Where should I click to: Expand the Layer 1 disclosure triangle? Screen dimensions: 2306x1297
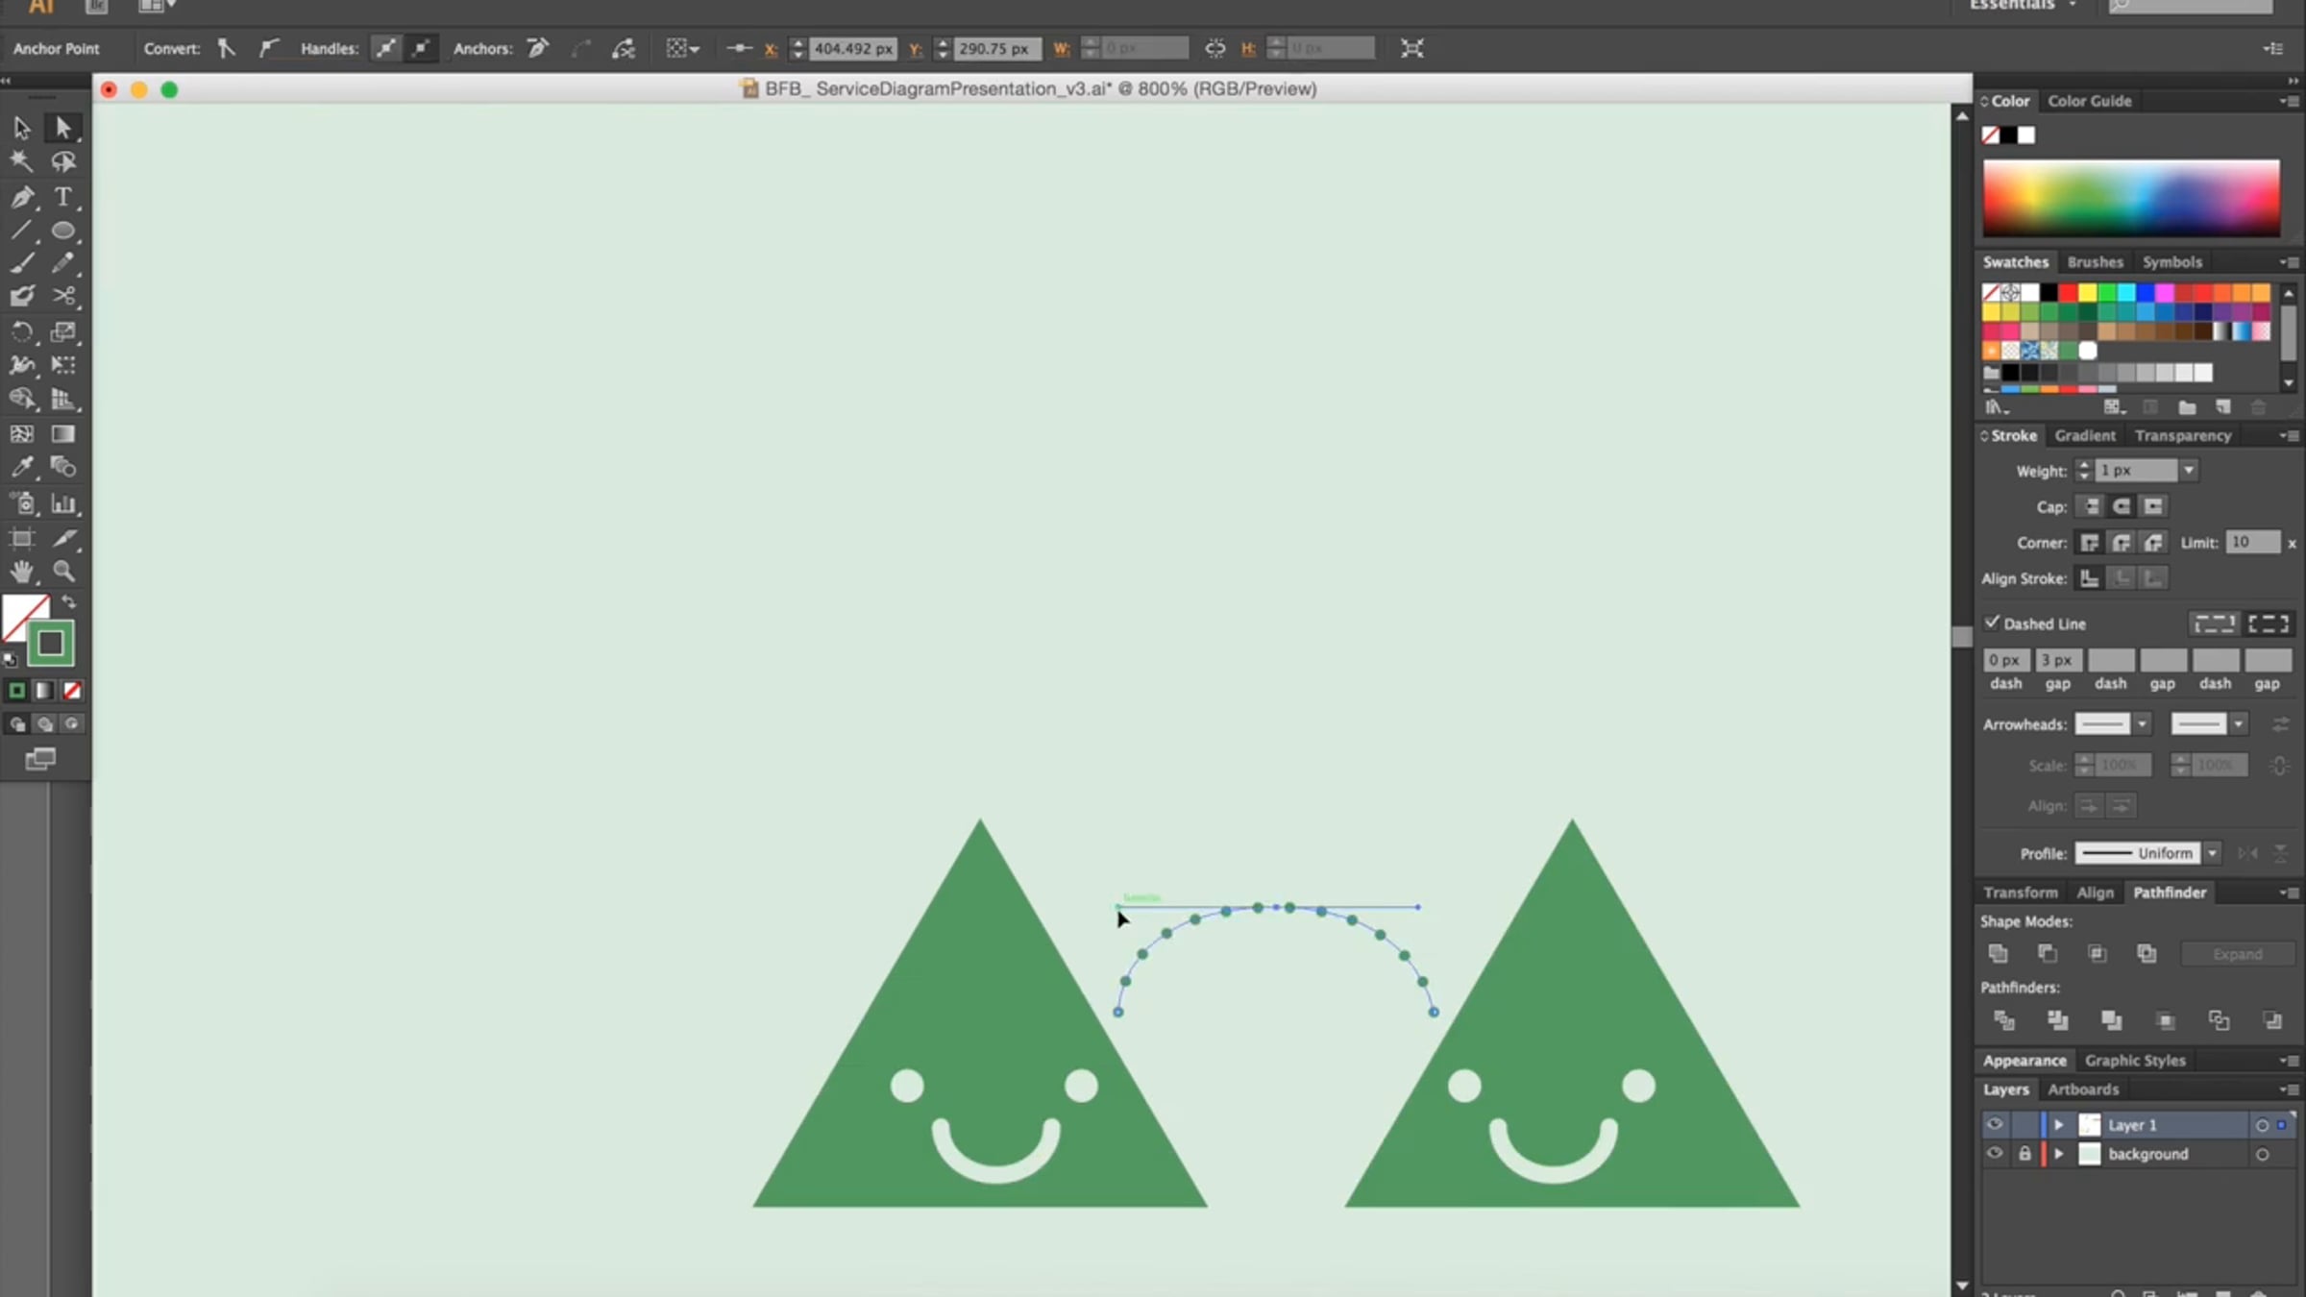click(2058, 1125)
